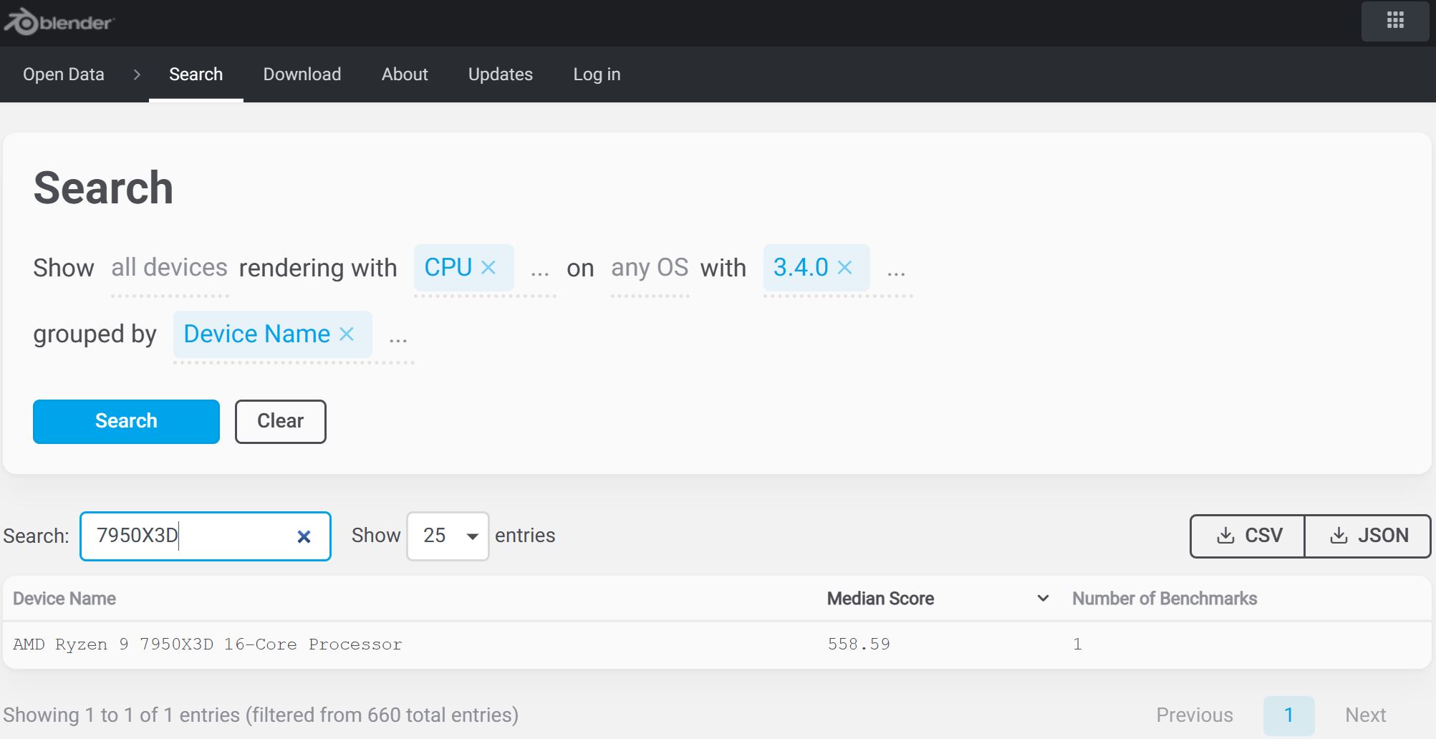The image size is (1436, 739).
Task: Switch to the Search tab
Action: [196, 74]
